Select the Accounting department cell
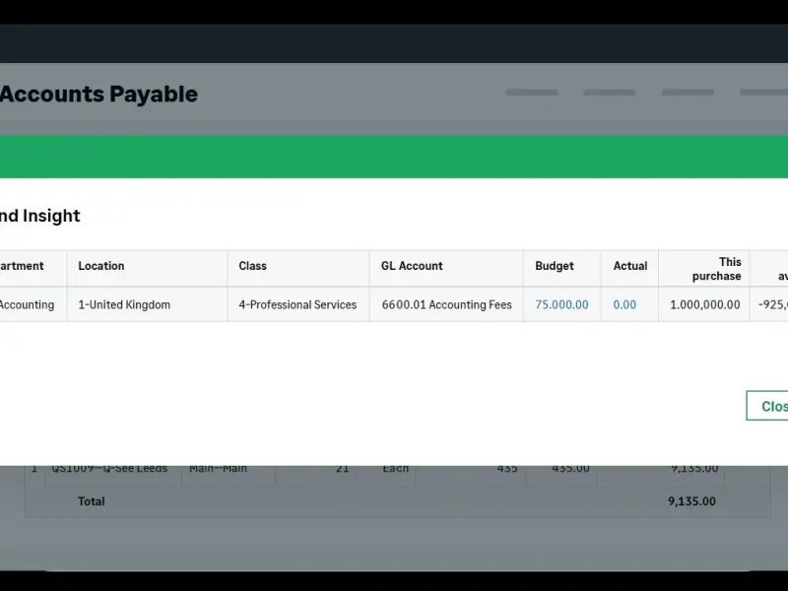Viewport: 788px width, 591px height. pyautogui.click(x=27, y=305)
